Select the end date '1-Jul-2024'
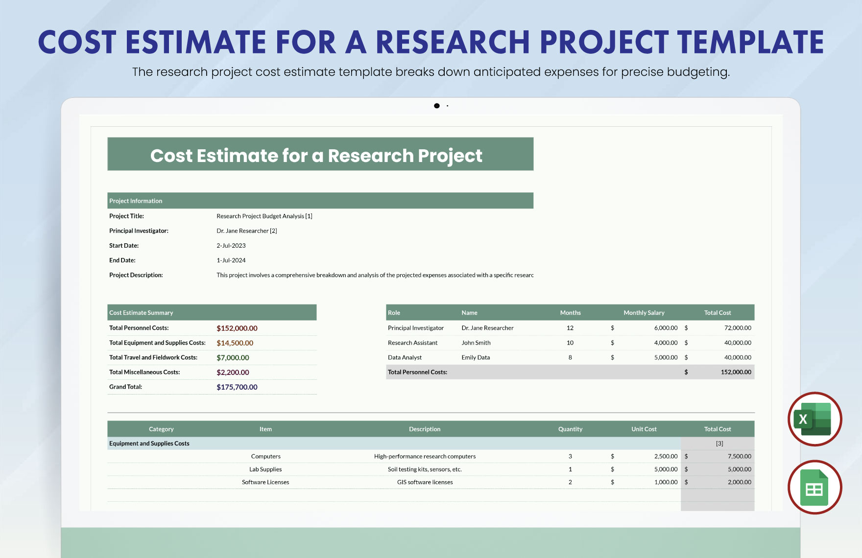The height and width of the screenshot is (558, 862). pos(231,260)
